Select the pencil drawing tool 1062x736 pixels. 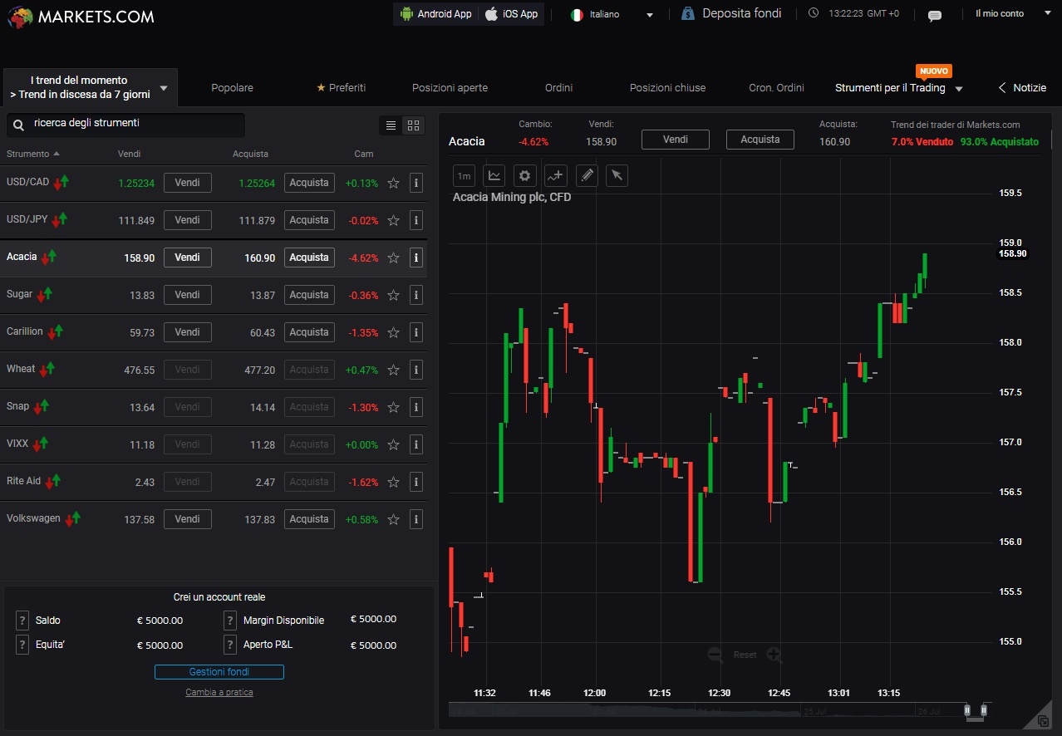pyautogui.click(x=587, y=175)
